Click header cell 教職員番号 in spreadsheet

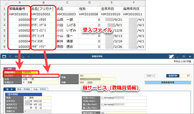[20, 9]
